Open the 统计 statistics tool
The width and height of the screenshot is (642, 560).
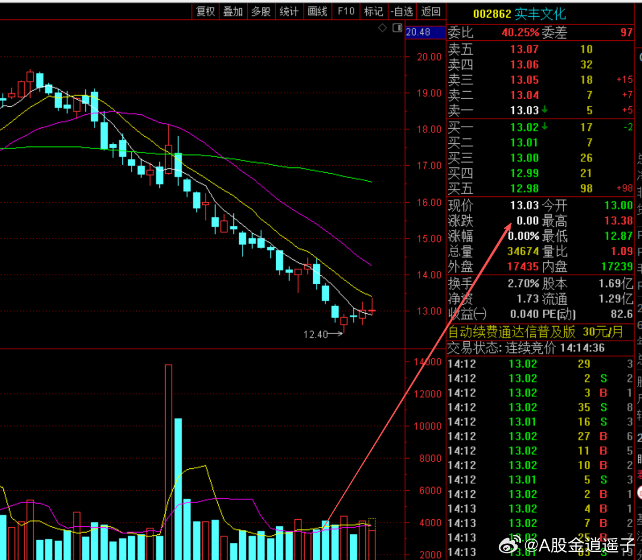[x=289, y=11]
